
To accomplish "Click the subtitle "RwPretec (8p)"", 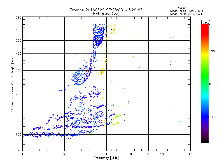I will point(106,13).
